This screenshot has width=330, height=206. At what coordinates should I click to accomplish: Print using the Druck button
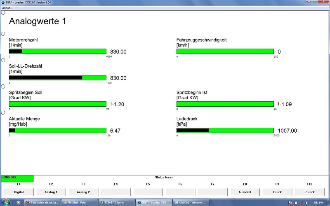pos(277,192)
